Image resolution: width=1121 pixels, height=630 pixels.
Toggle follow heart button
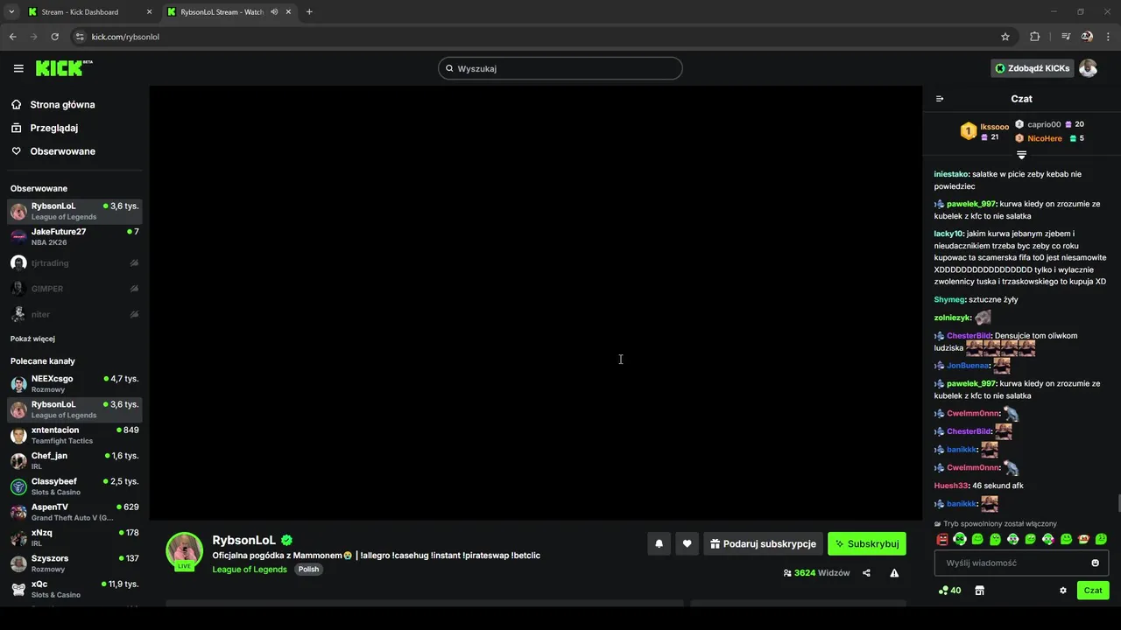pos(687,543)
